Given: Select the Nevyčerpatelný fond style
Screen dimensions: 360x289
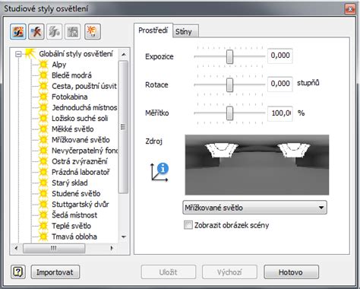Looking at the screenshot, I should point(84,151).
